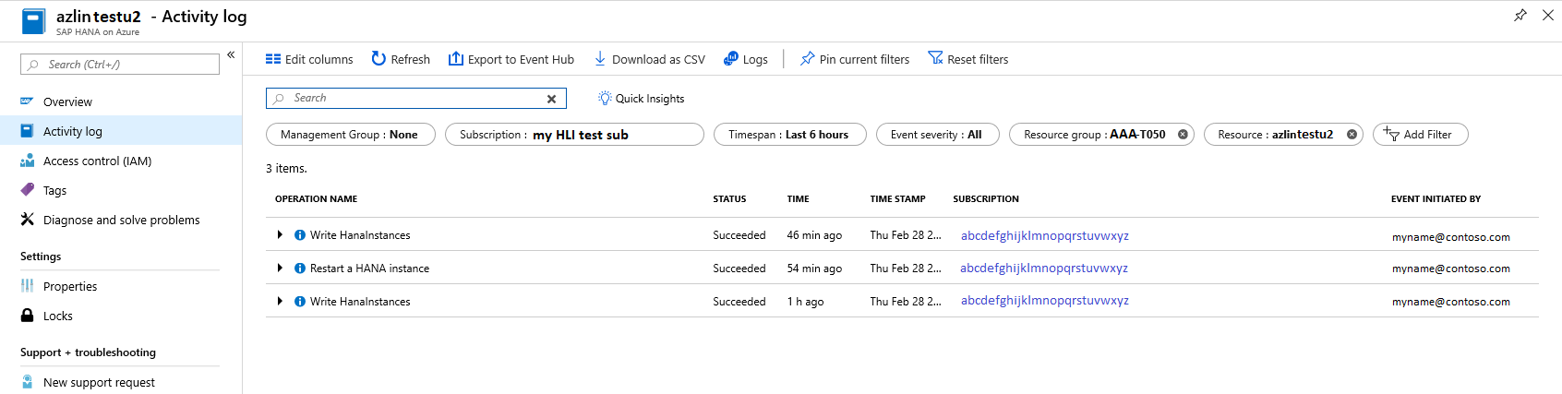Open subscription link in 46 min ago row

(1045, 235)
